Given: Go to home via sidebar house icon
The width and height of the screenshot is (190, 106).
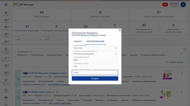Looking at the screenshot, I should [6, 13].
